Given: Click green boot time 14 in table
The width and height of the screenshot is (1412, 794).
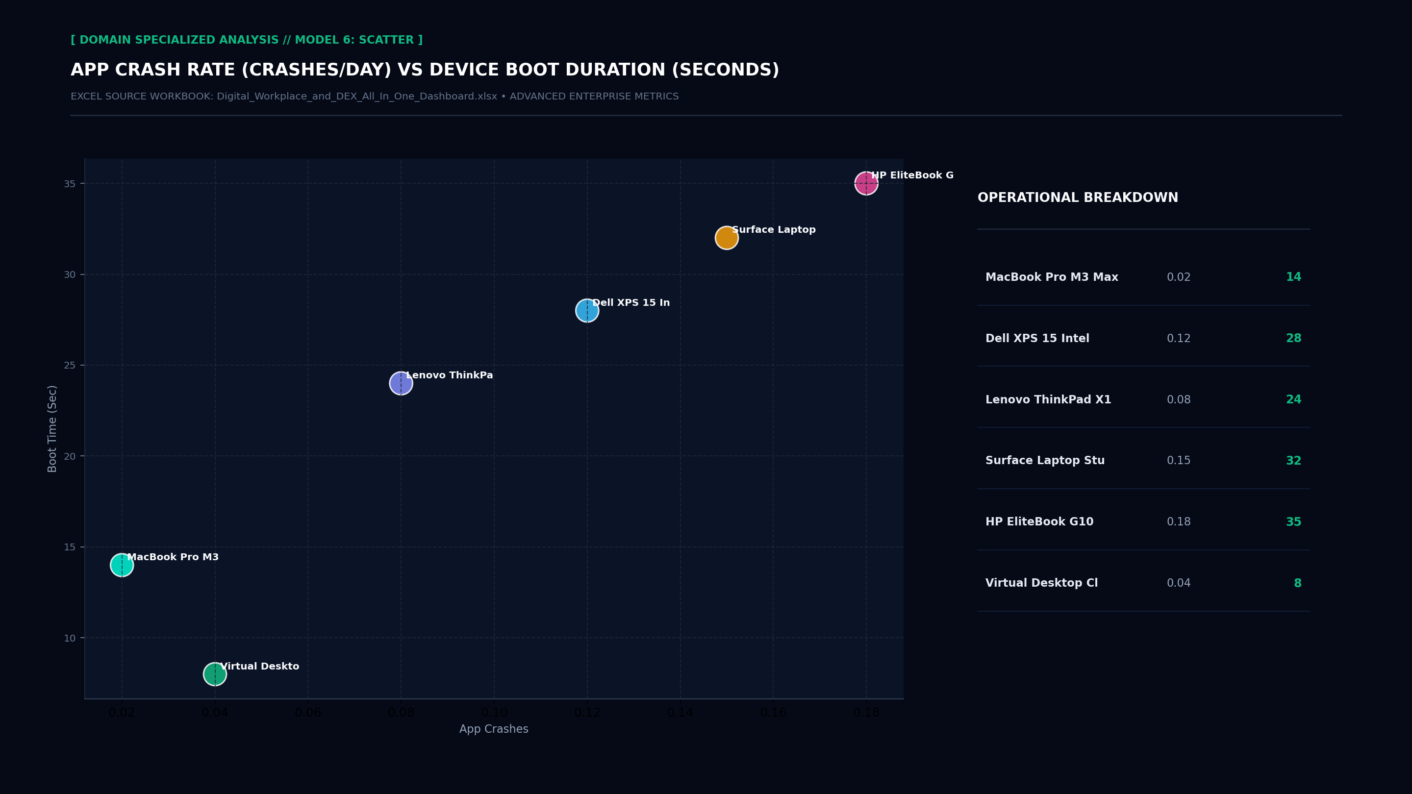Looking at the screenshot, I should [x=1294, y=277].
